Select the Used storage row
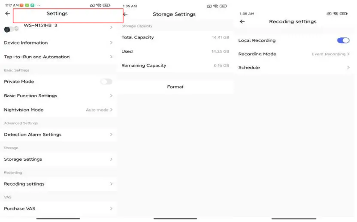 [175, 51]
